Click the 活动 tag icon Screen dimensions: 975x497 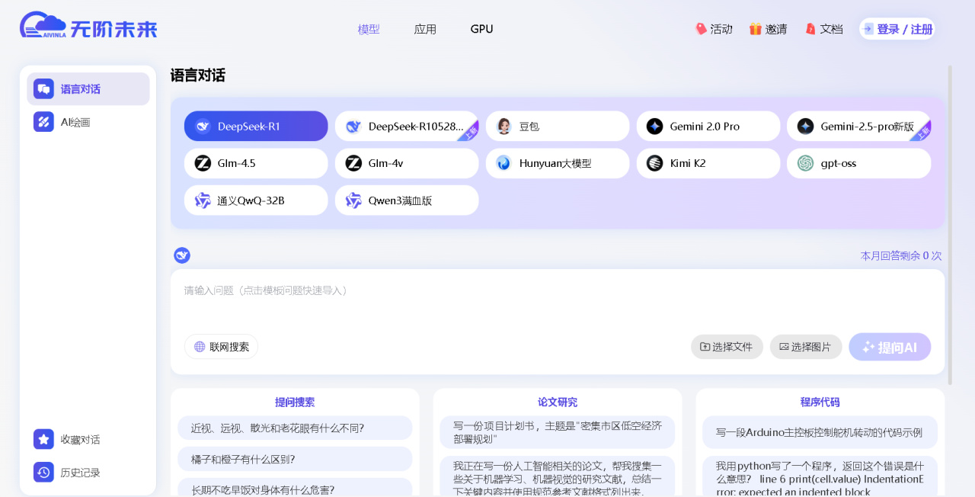pos(702,29)
